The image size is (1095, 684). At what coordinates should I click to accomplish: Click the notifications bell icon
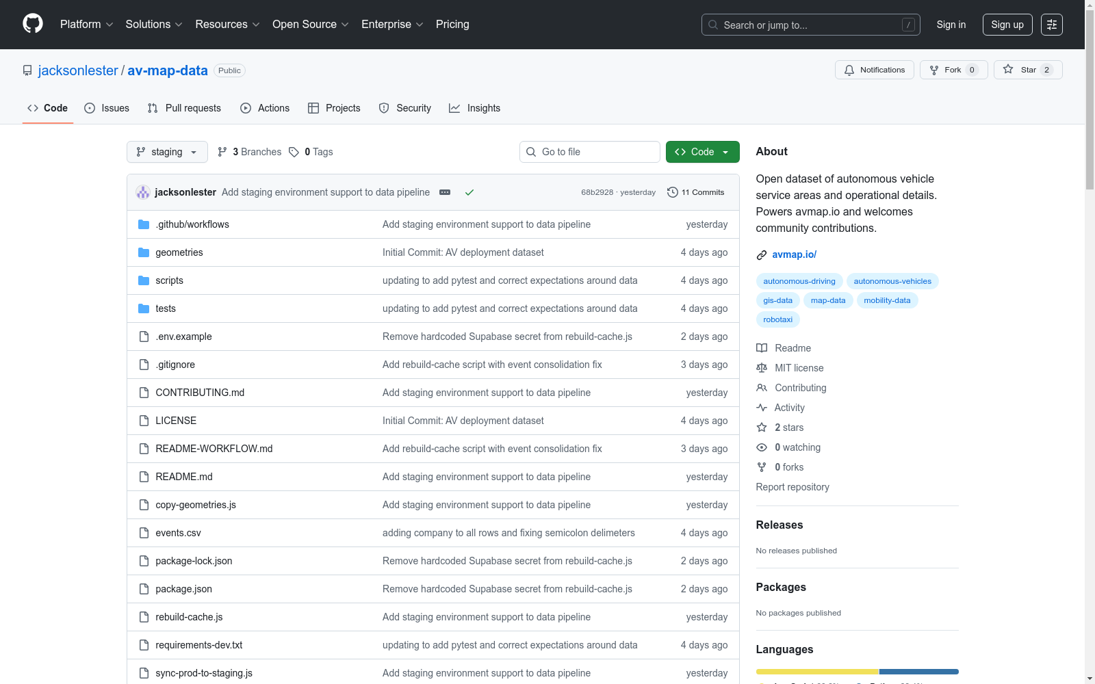pos(849,70)
